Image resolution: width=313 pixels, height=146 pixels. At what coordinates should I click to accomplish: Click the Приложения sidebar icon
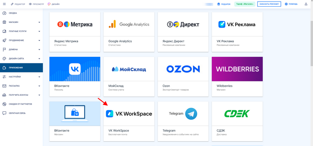pyautogui.click(x=4, y=68)
